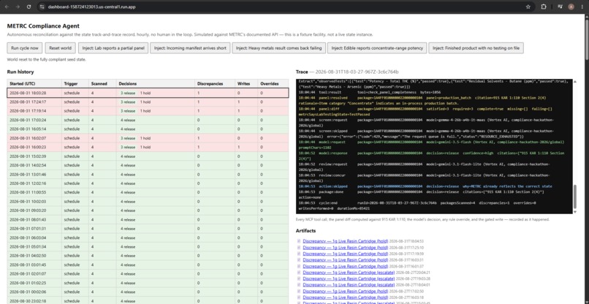Select run row started 2026-08-31 15:02:39
This screenshot has width=589, height=304.
pyautogui.click(x=148, y=156)
